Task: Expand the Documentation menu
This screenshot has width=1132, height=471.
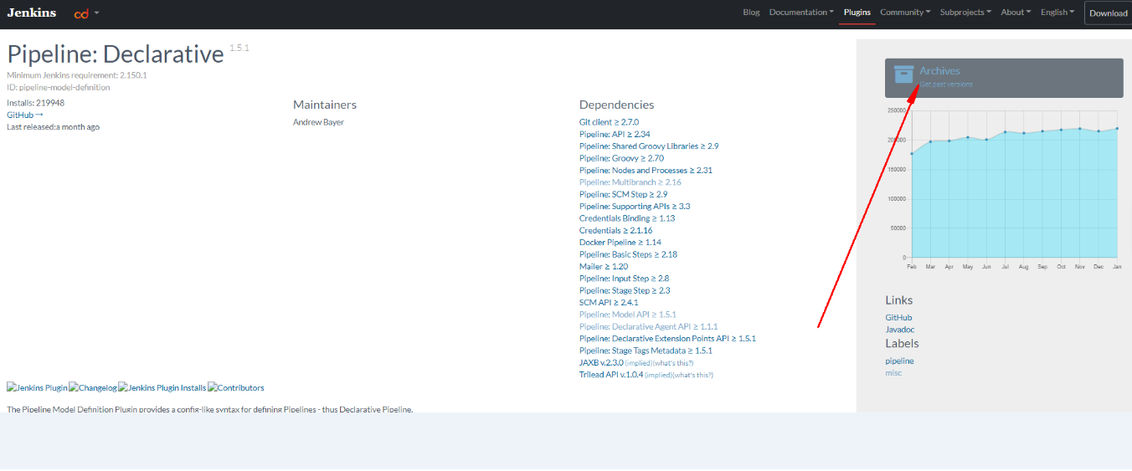Action: point(801,13)
